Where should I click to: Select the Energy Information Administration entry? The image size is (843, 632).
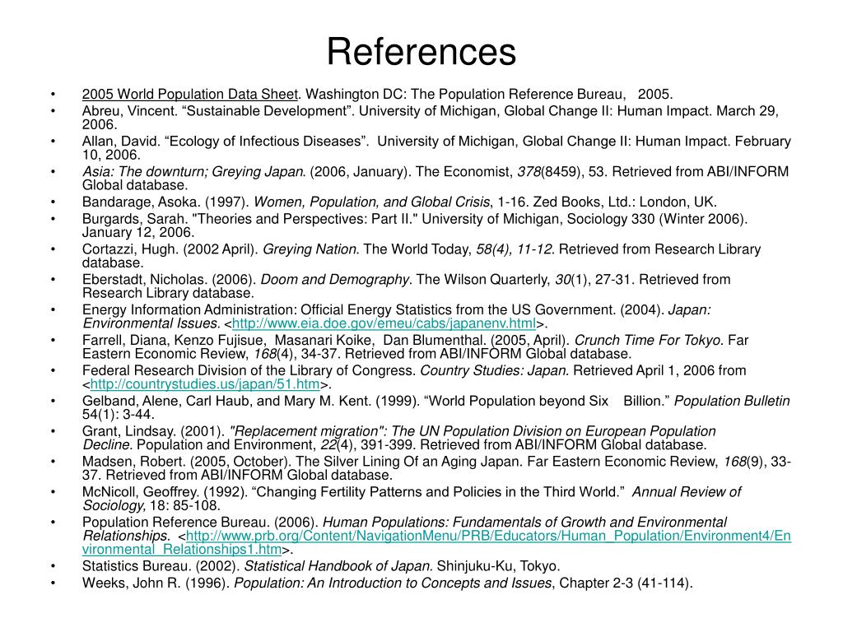(x=397, y=317)
